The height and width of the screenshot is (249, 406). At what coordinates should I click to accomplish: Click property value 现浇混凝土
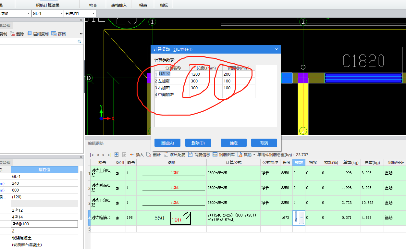[x=44, y=238]
